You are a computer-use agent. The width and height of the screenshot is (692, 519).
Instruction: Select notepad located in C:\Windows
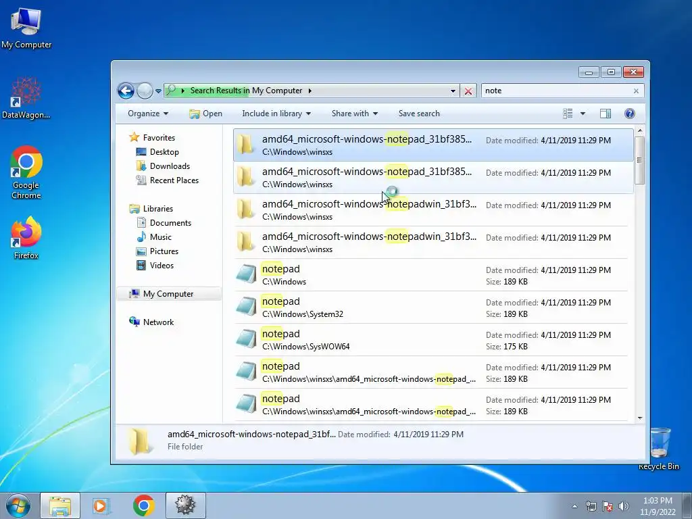coord(433,275)
